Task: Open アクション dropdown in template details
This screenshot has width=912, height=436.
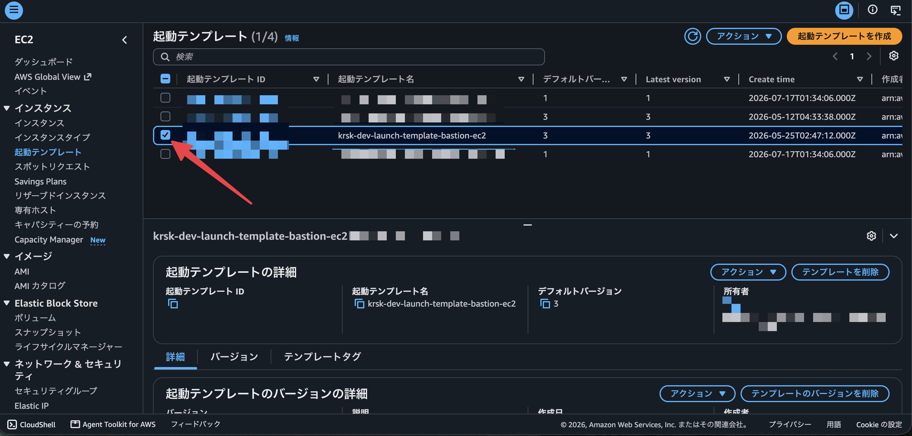Action: tap(748, 272)
